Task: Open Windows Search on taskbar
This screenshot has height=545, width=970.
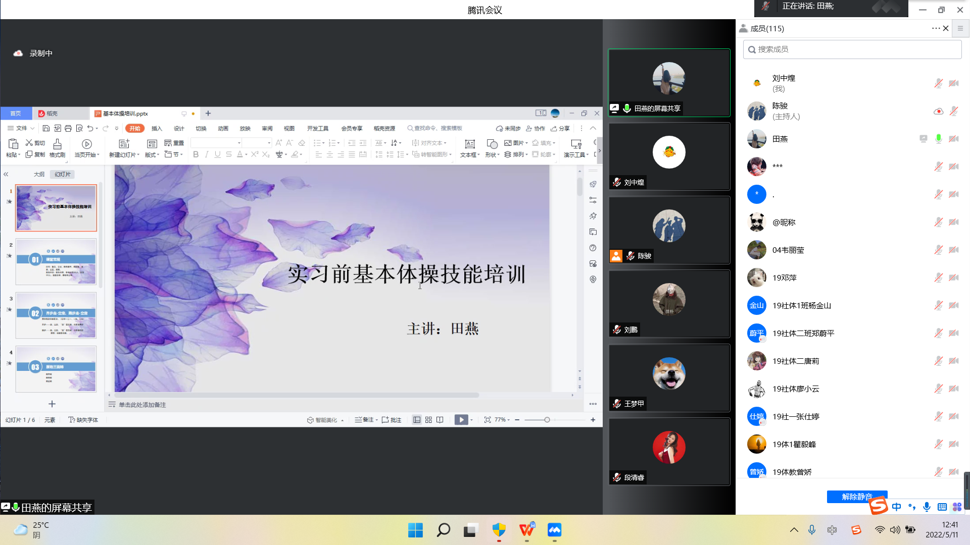Action: click(x=443, y=530)
